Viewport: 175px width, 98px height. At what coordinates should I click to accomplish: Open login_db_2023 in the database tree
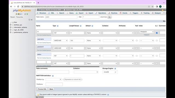pos(19,30)
